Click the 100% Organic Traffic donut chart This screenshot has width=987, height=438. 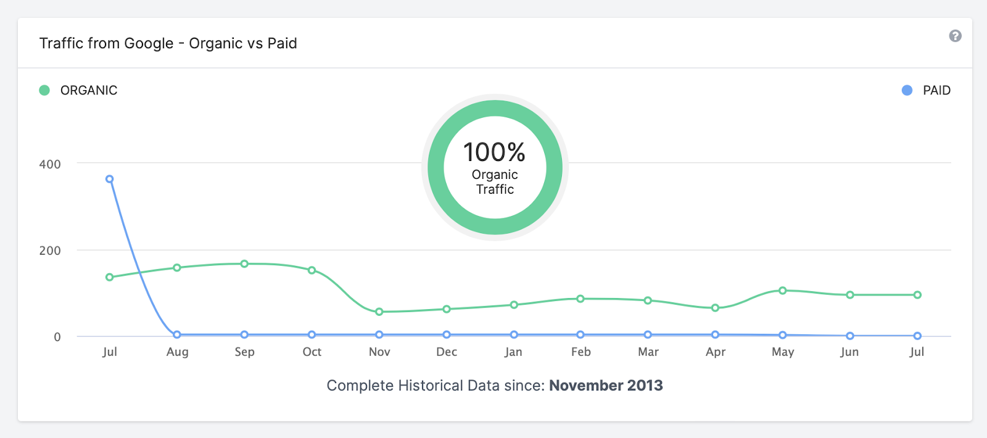[x=495, y=168]
